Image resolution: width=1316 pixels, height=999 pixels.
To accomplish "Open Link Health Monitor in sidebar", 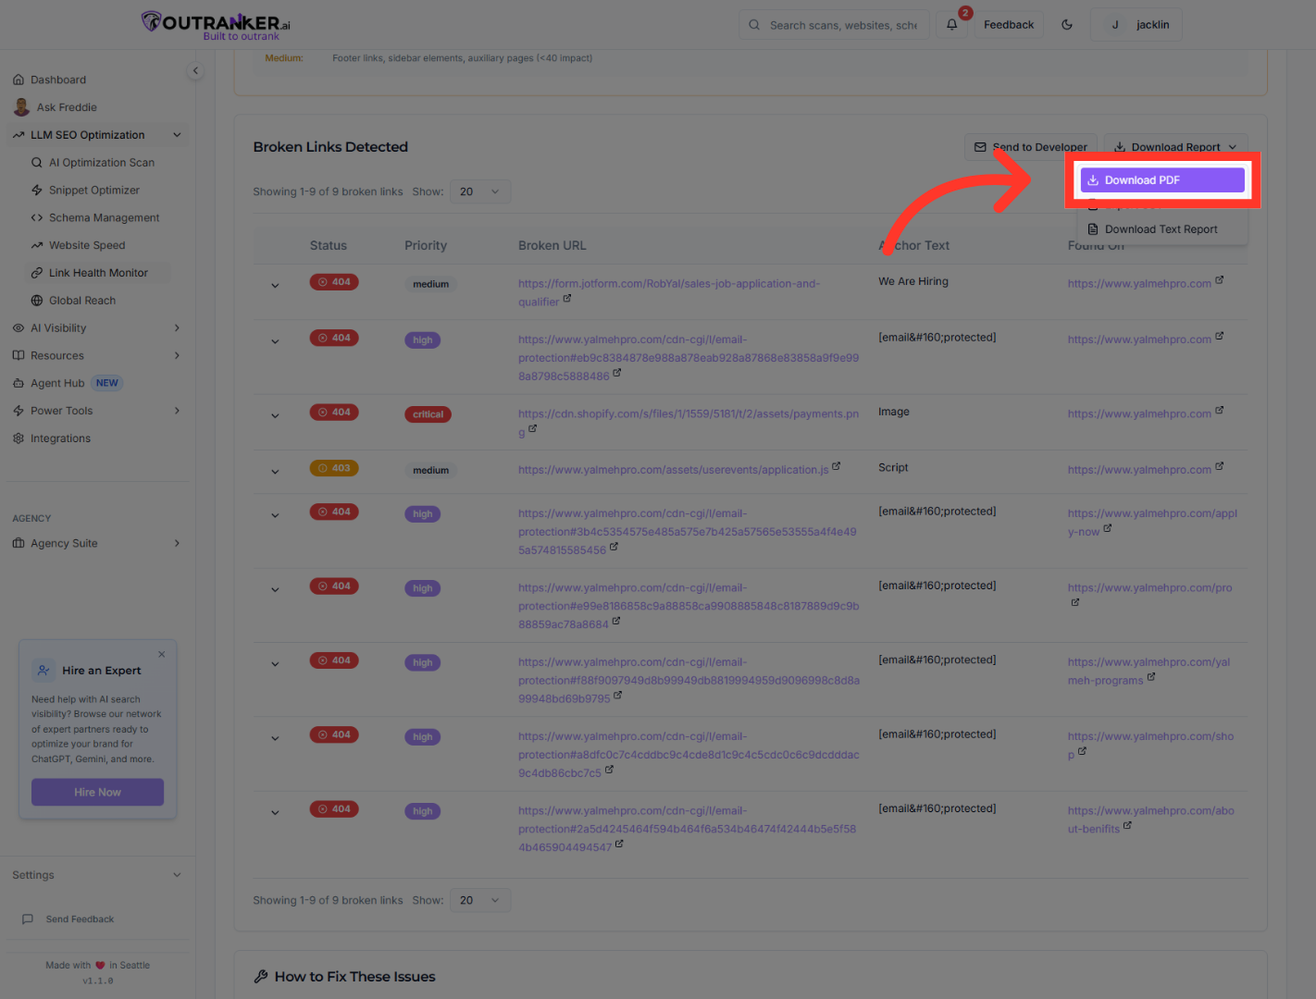I will 98,273.
